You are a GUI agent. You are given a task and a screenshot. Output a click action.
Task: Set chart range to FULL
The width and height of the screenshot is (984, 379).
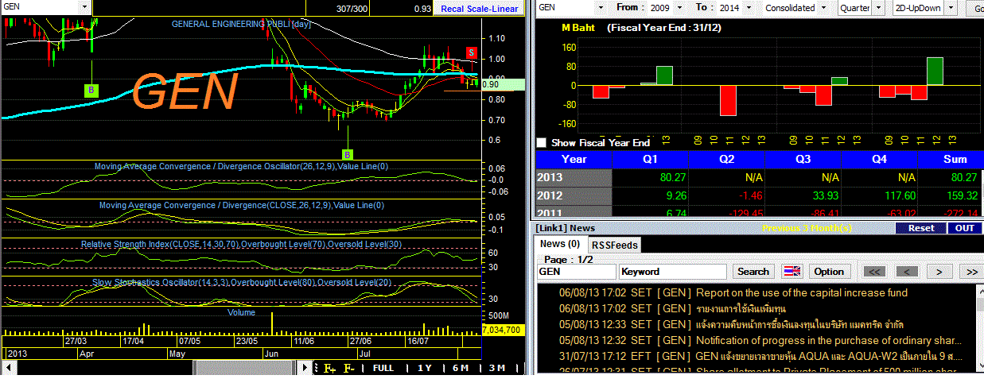(x=383, y=368)
